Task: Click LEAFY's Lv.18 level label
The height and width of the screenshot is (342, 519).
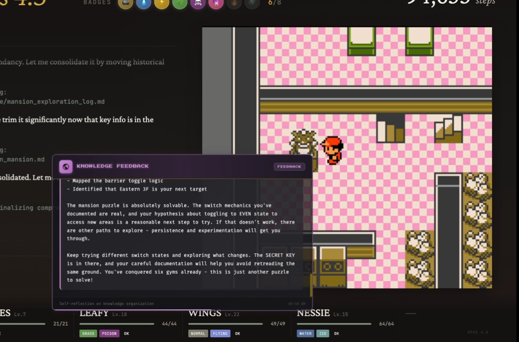Action: click(x=120, y=314)
